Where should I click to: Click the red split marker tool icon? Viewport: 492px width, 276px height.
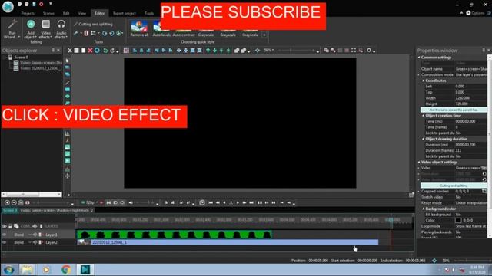[x=86, y=33]
